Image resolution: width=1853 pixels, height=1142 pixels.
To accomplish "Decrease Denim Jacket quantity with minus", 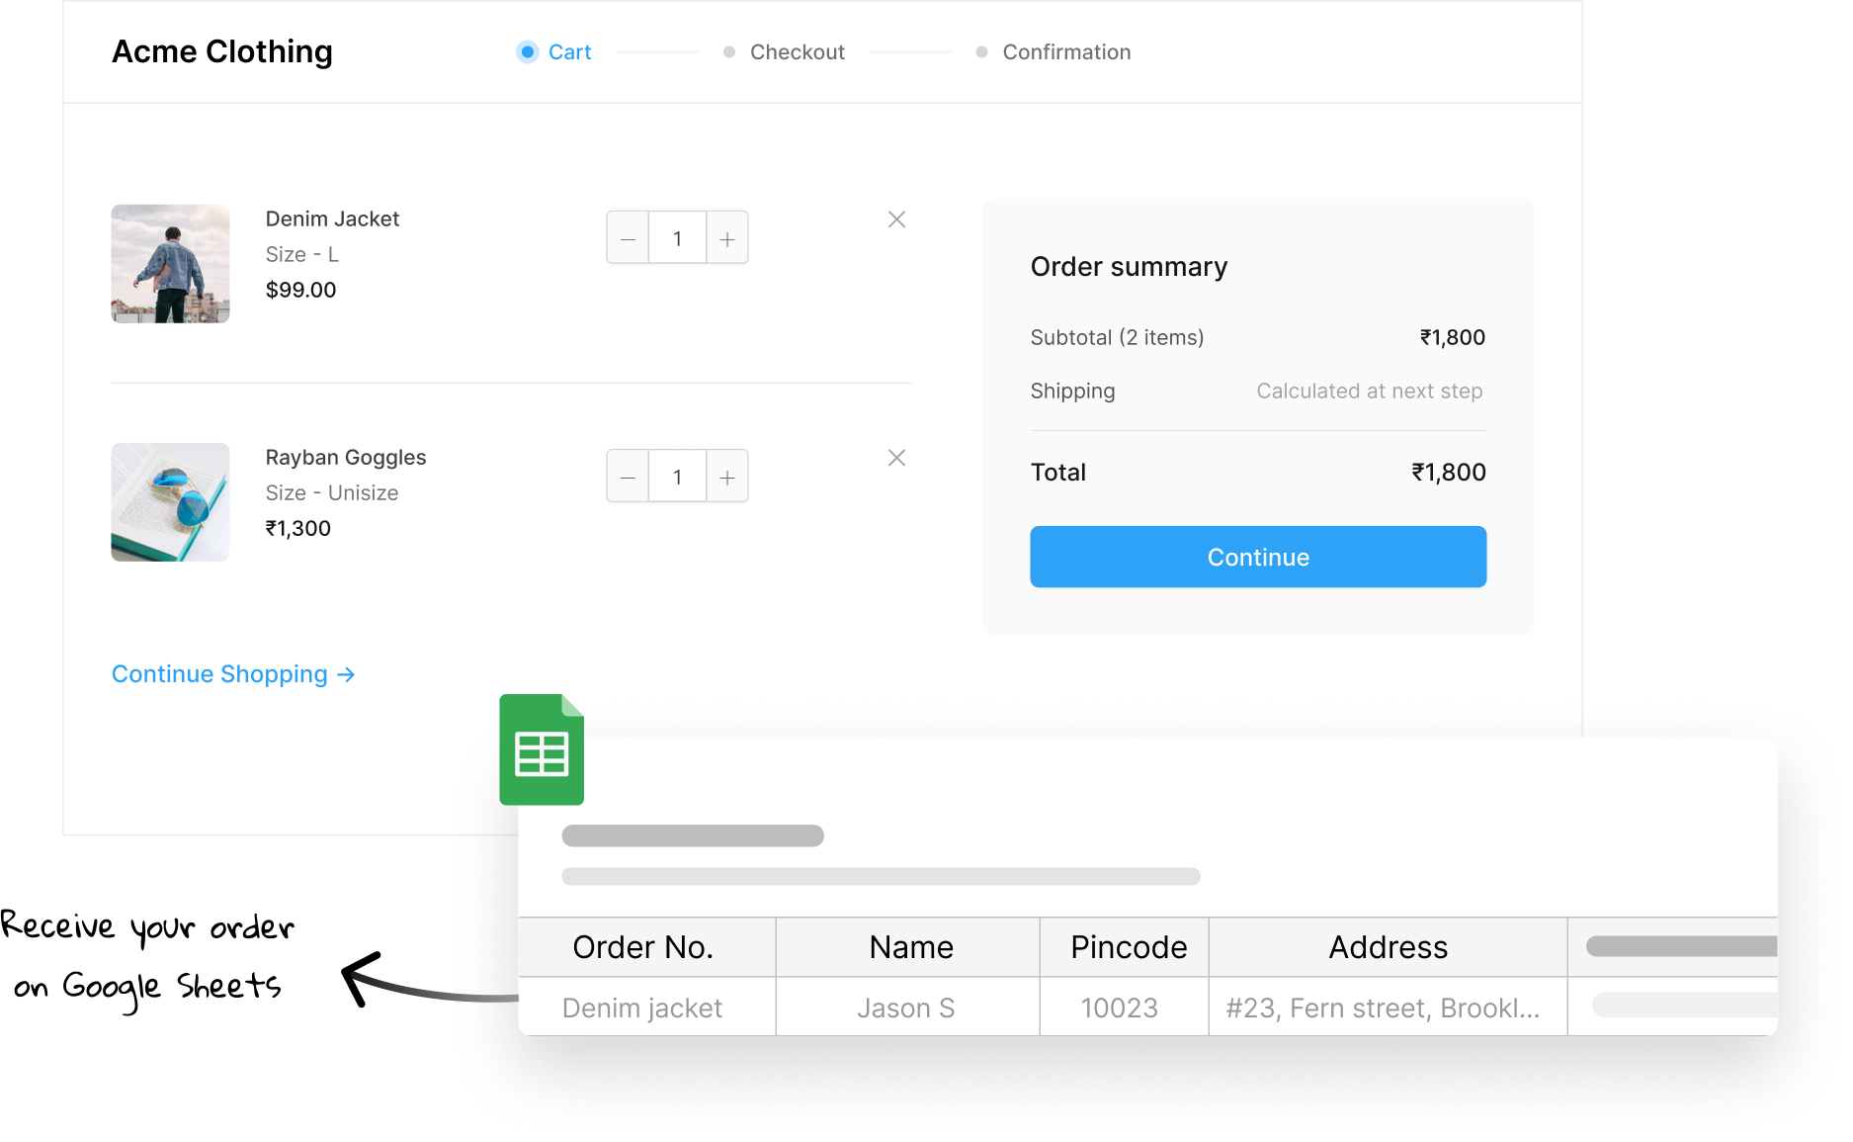I will 628,238.
